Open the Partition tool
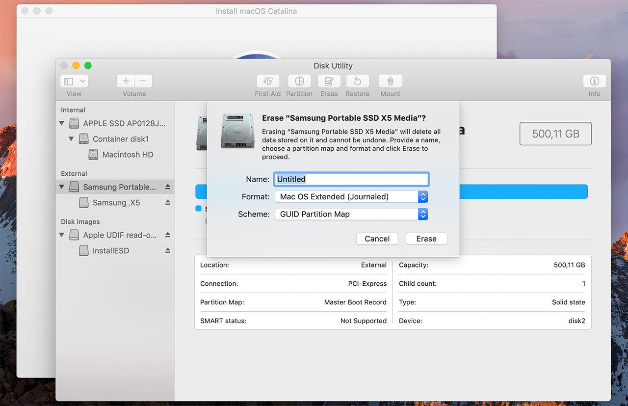Screen dimensions: 628x406 [x=299, y=81]
